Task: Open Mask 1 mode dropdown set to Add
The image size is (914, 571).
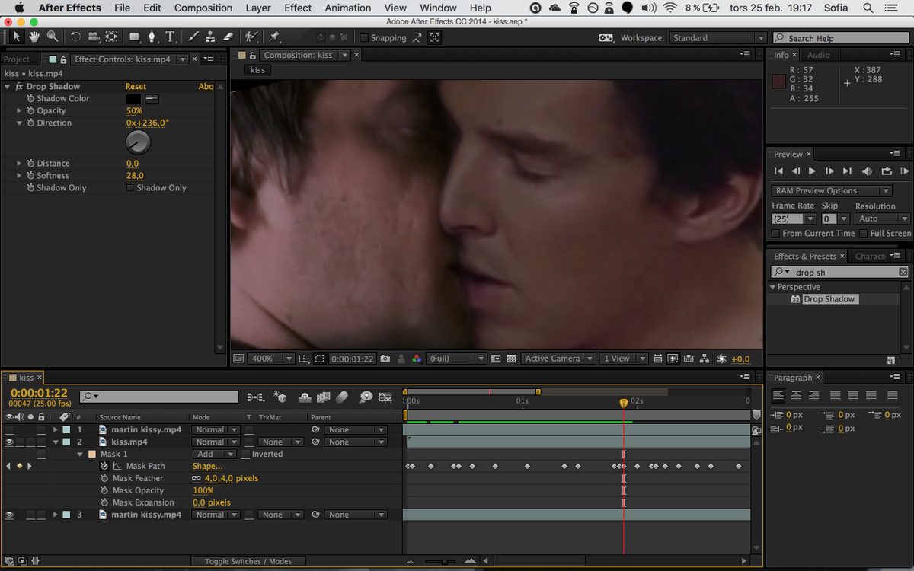Action: 214,455
